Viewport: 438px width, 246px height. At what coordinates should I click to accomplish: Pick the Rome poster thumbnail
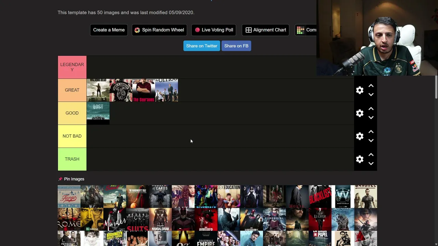coord(69,219)
